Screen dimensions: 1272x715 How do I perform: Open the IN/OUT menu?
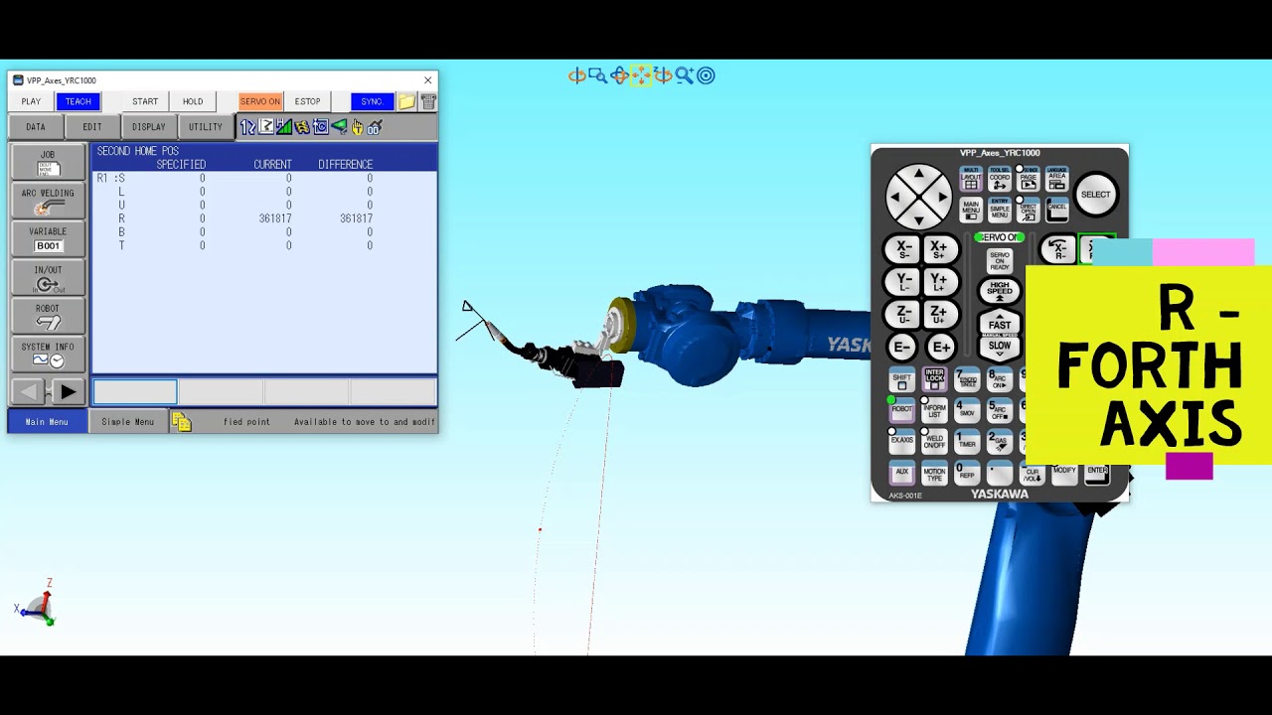point(48,278)
